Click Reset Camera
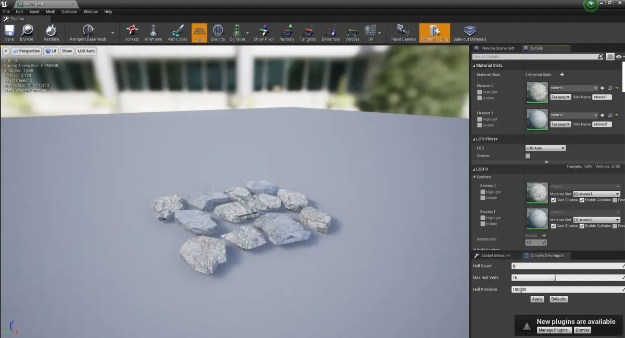This screenshot has width=625, height=338. coord(404,33)
